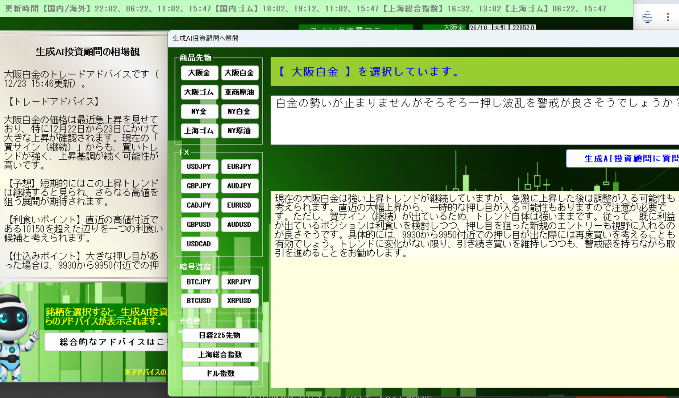The width and height of the screenshot is (679, 398).
Task: Select the CADJPY currency pair
Action: tap(199, 205)
